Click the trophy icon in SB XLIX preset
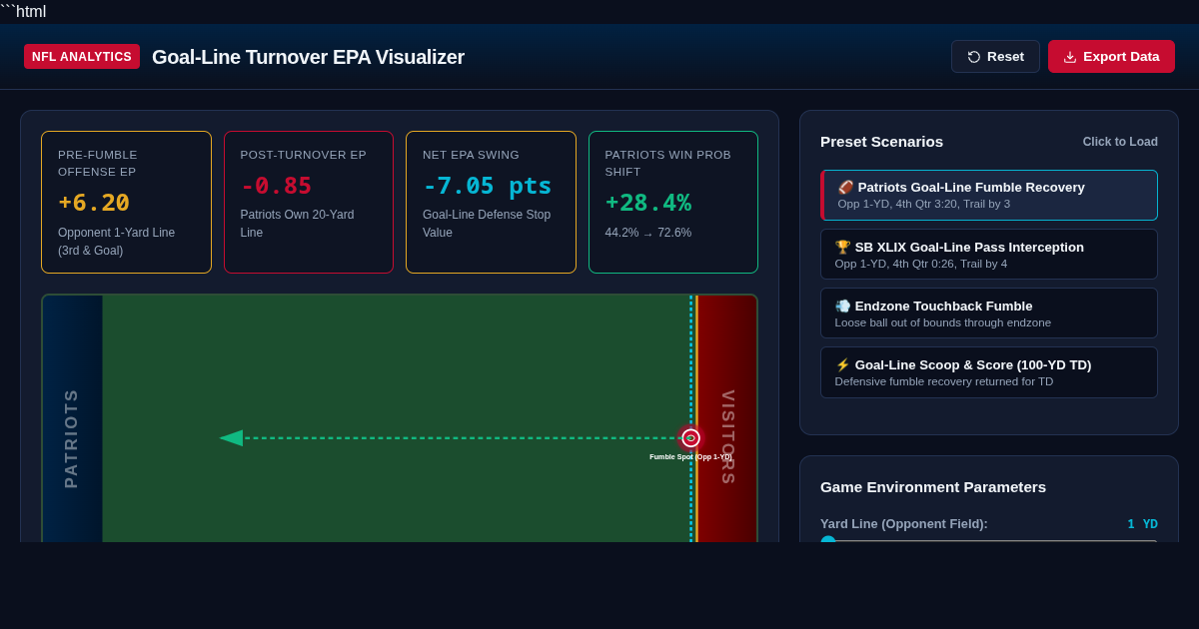The width and height of the screenshot is (1199, 629). tap(842, 248)
